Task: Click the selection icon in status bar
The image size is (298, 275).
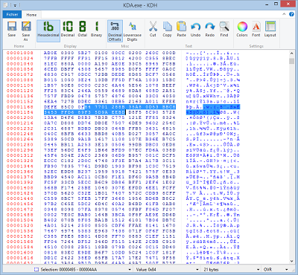Action: coord(37,269)
